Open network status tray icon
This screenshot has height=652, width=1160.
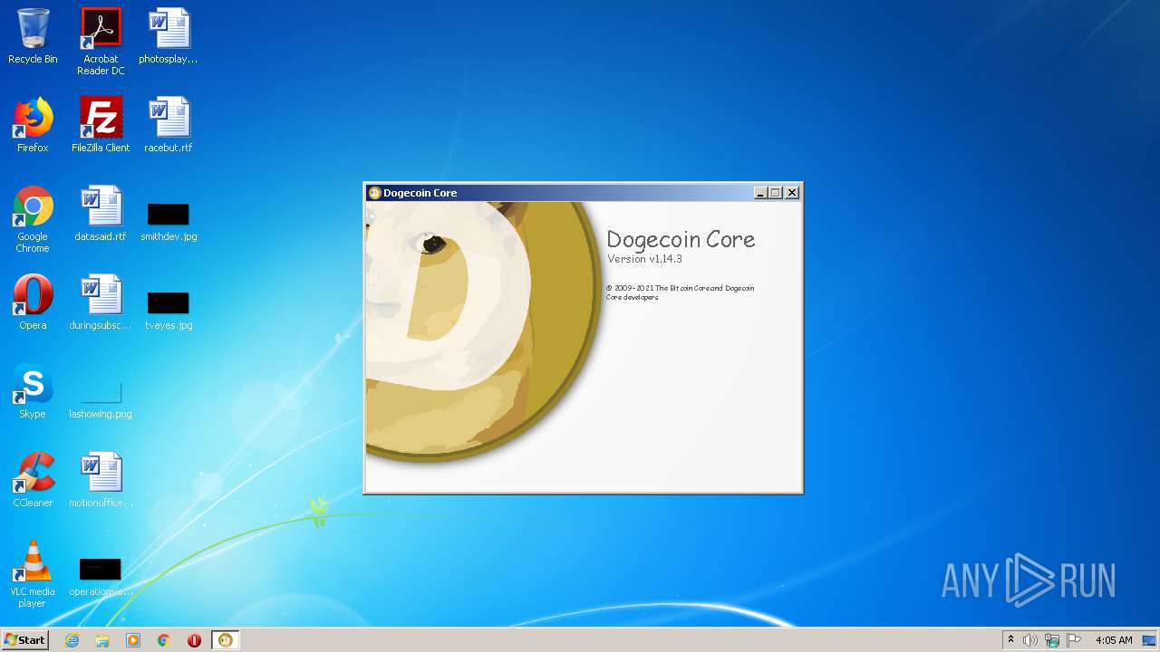[1052, 640]
